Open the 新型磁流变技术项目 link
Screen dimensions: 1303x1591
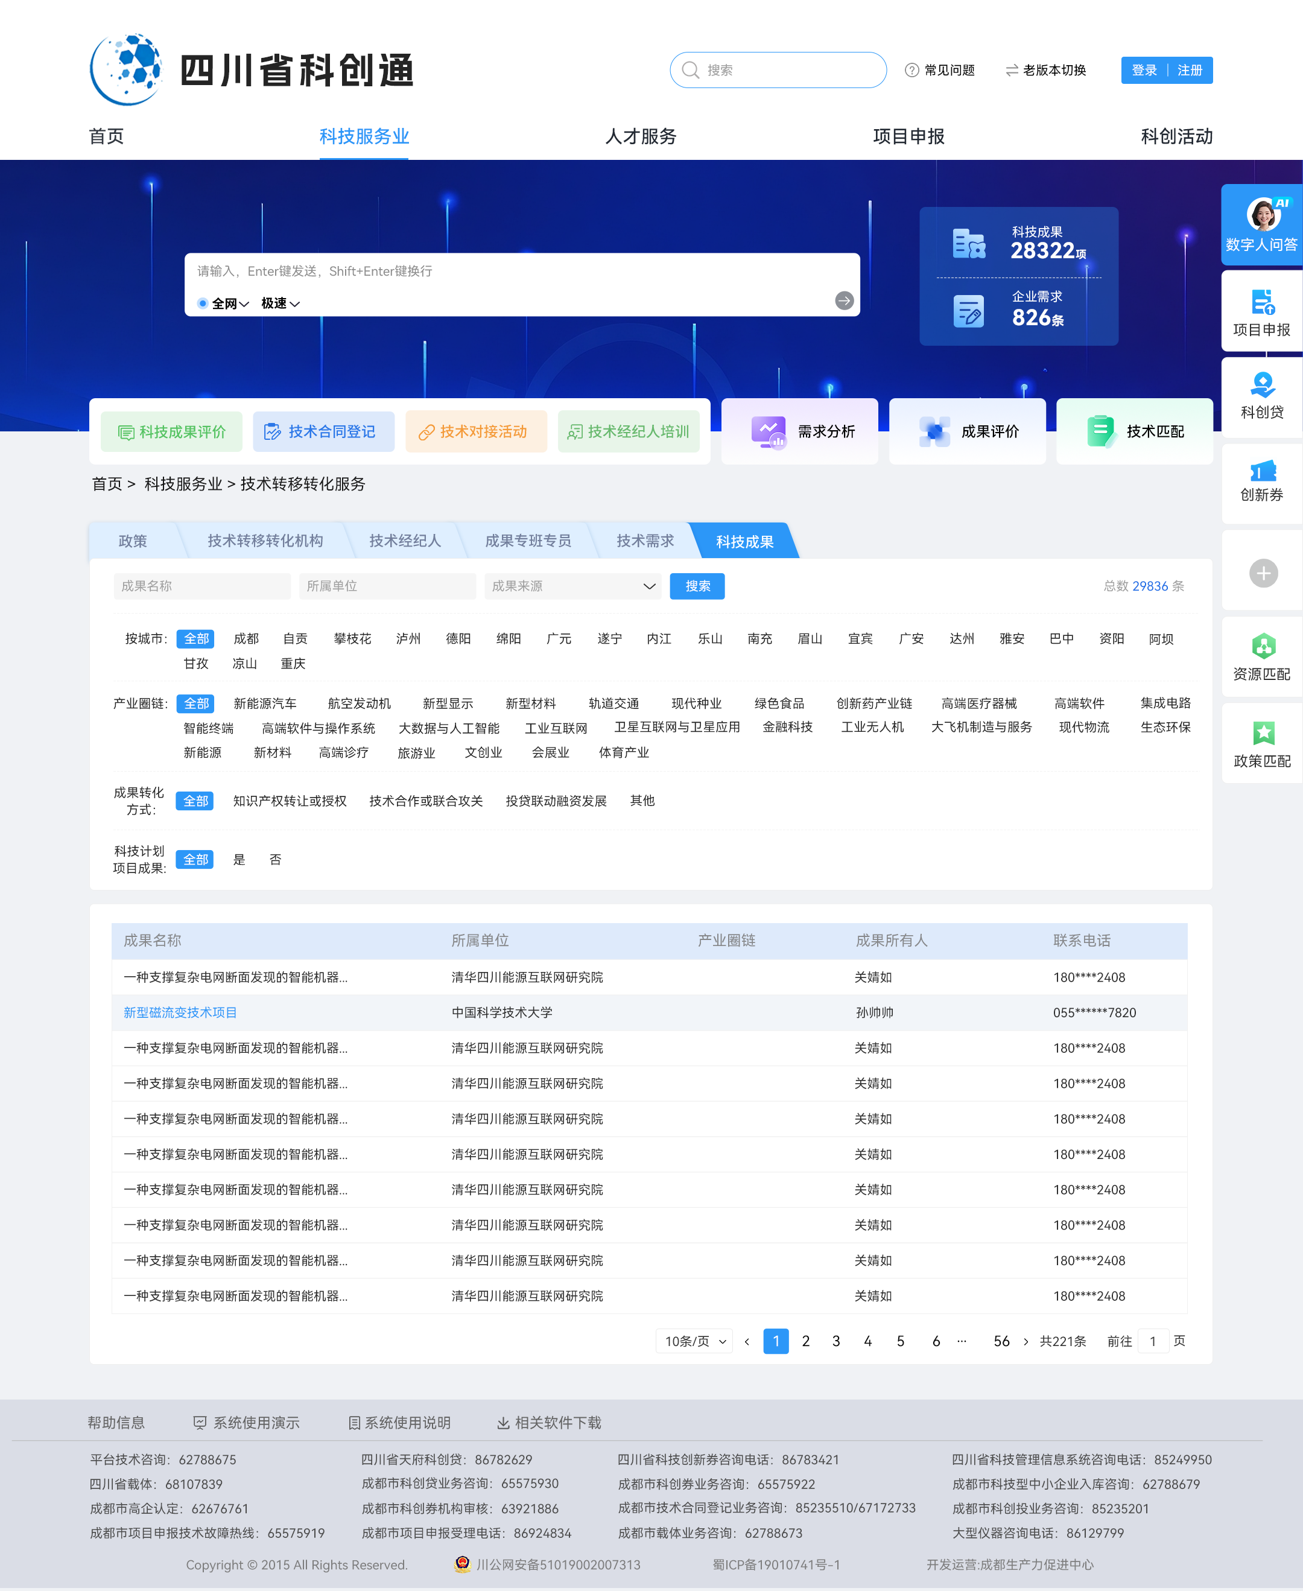click(180, 1012)
